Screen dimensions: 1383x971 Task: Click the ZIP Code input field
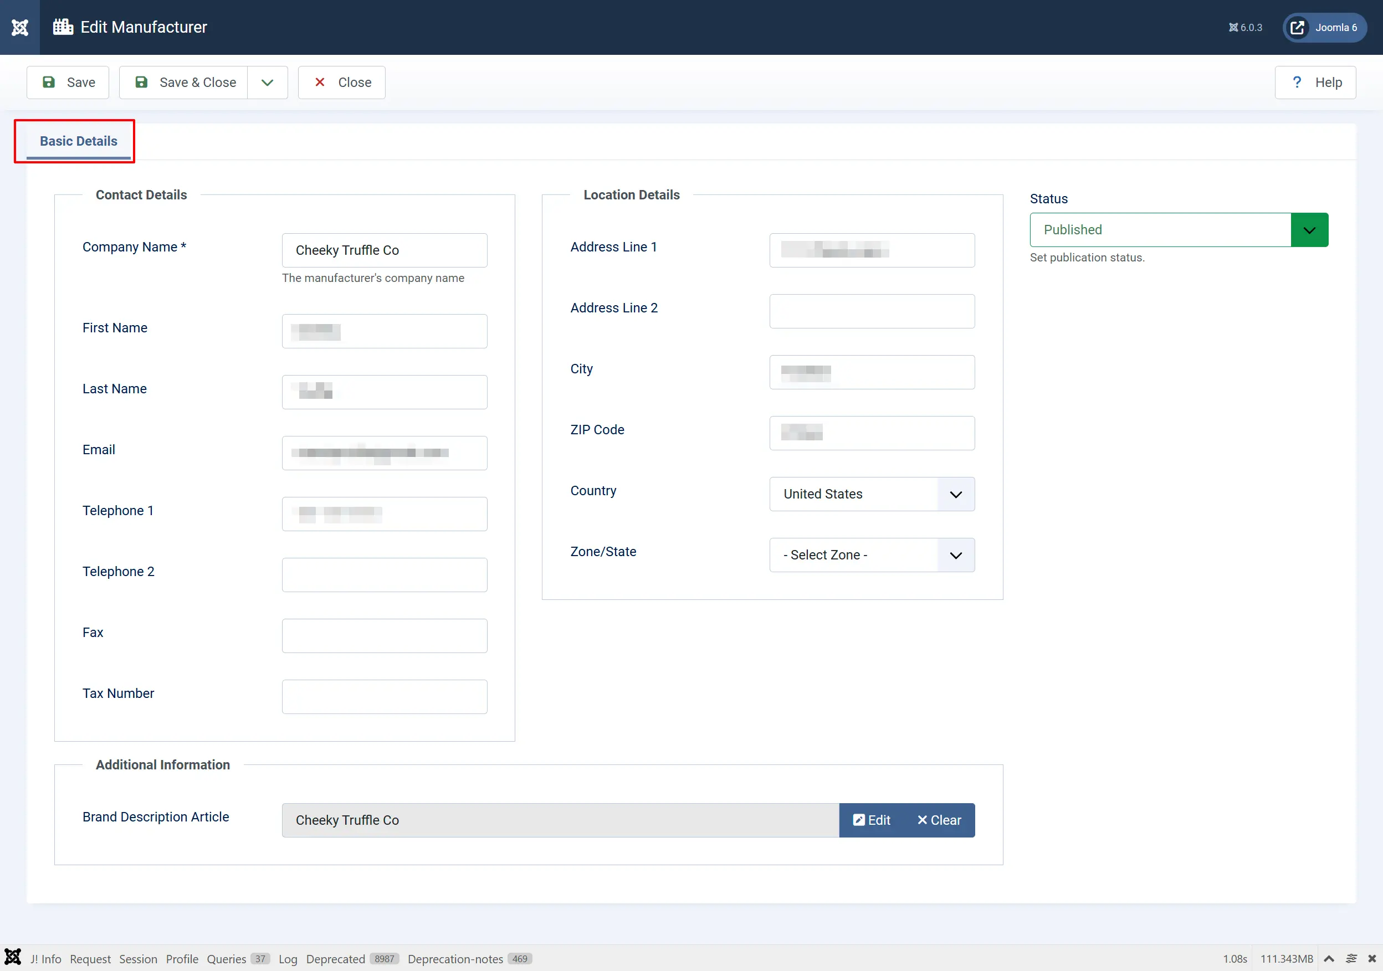click(872, 433)
